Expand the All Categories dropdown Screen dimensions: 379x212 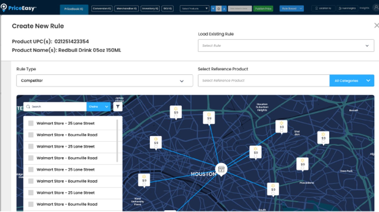tap(352, 81)
